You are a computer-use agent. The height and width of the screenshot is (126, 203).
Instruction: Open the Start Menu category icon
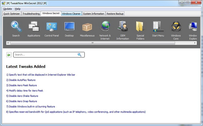[158, 27]
